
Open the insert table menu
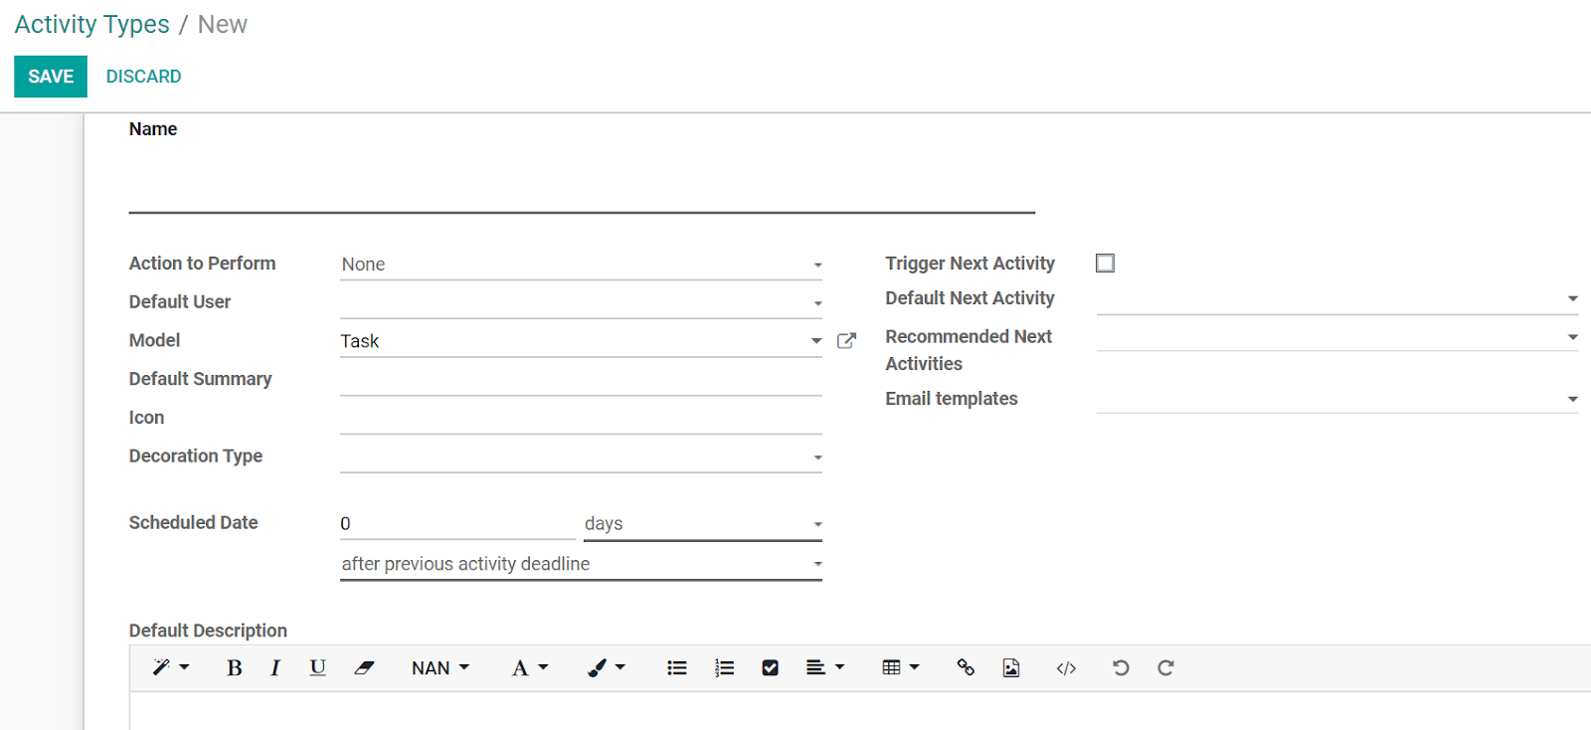tap(901, 668)
